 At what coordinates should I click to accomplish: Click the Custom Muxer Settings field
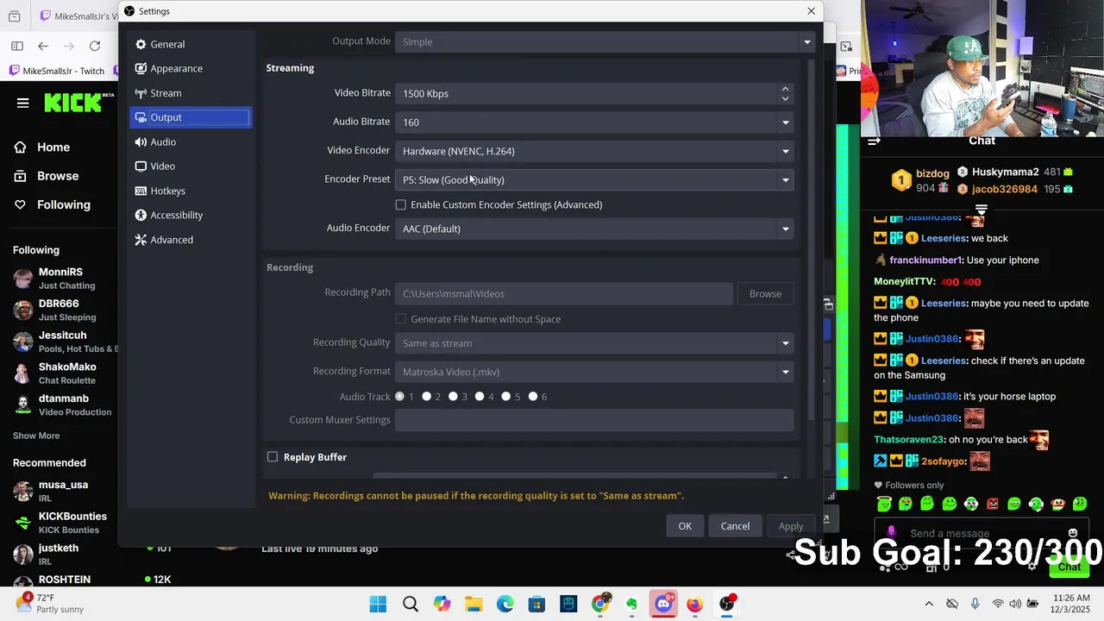[x=594, y=420]
